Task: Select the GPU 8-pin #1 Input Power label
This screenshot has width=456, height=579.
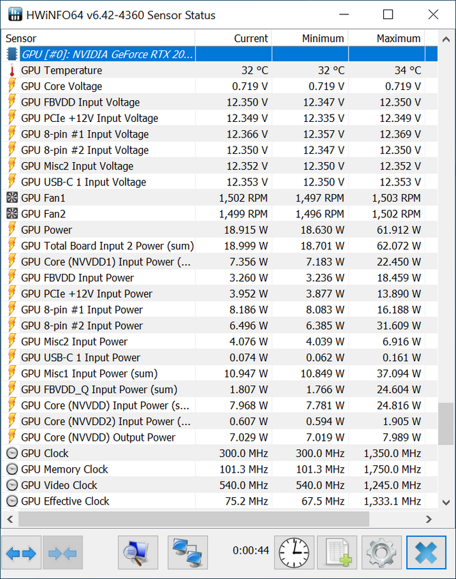Action: point(82,309)
